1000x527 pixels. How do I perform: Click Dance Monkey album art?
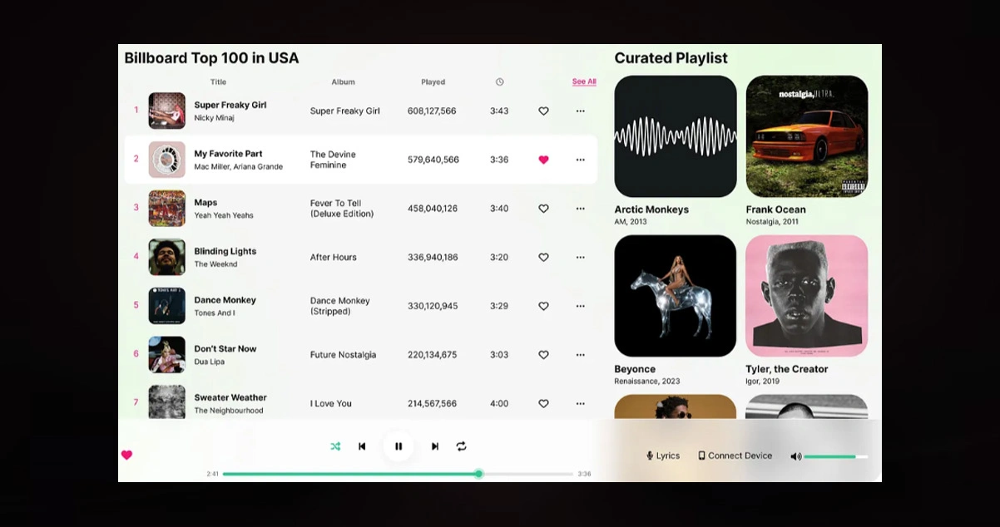click(x=167, y=306)
